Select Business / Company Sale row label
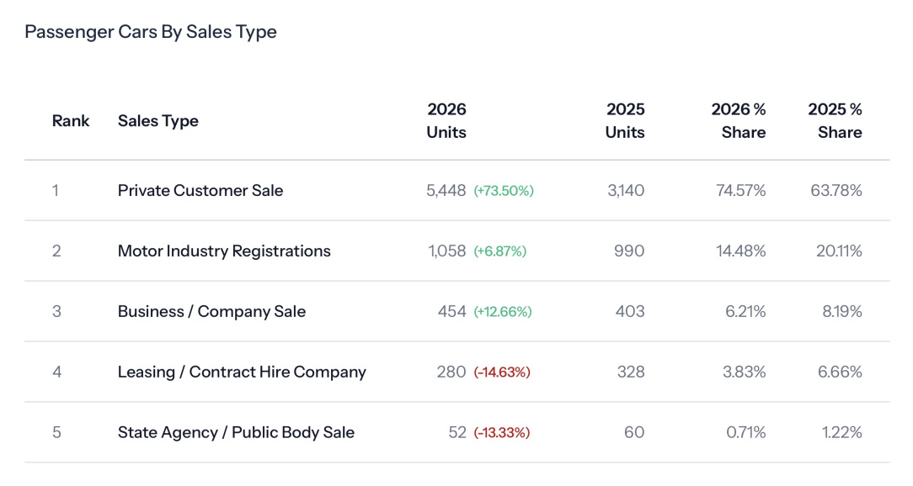913x486 pixels. (211, 312)
